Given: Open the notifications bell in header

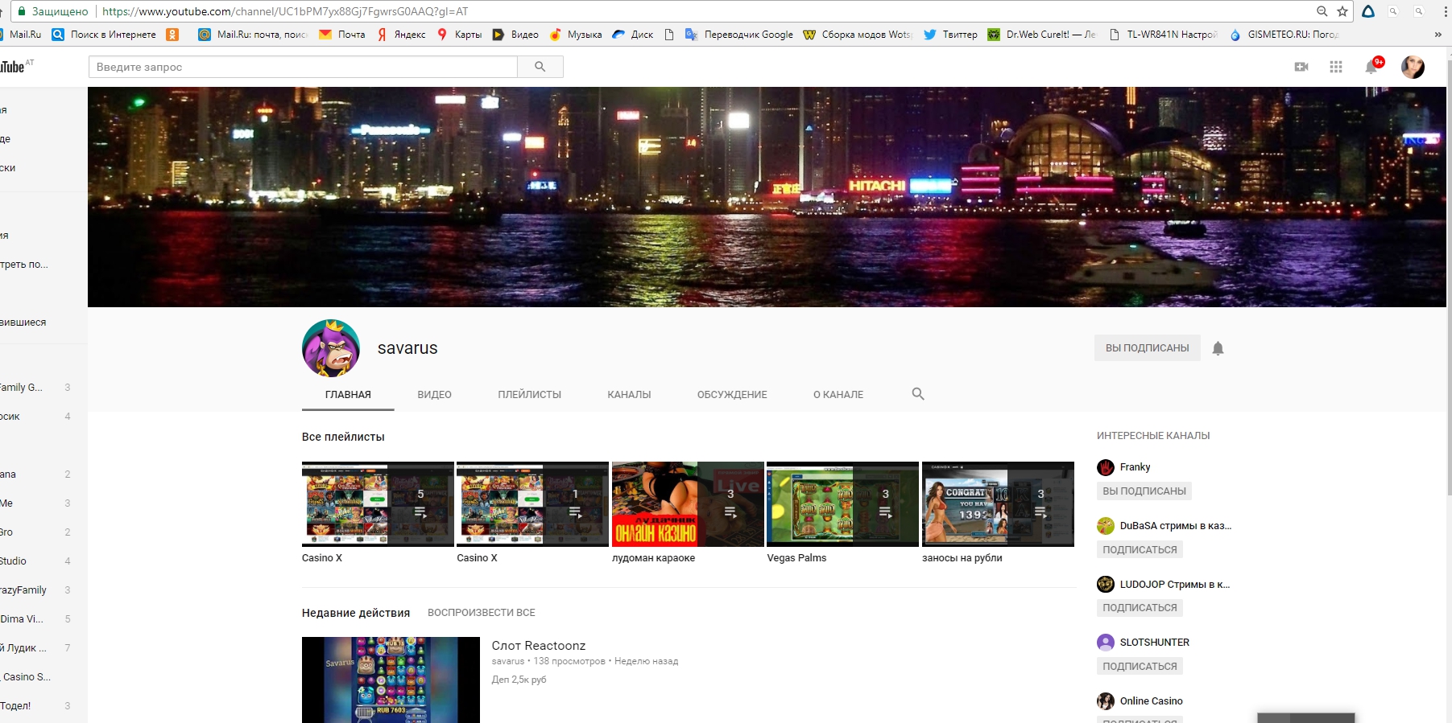Looking at the screenshot, I should coord(1371,67).
